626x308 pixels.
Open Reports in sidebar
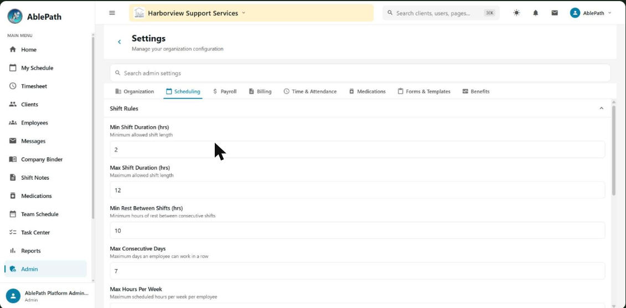pos(45,250)
